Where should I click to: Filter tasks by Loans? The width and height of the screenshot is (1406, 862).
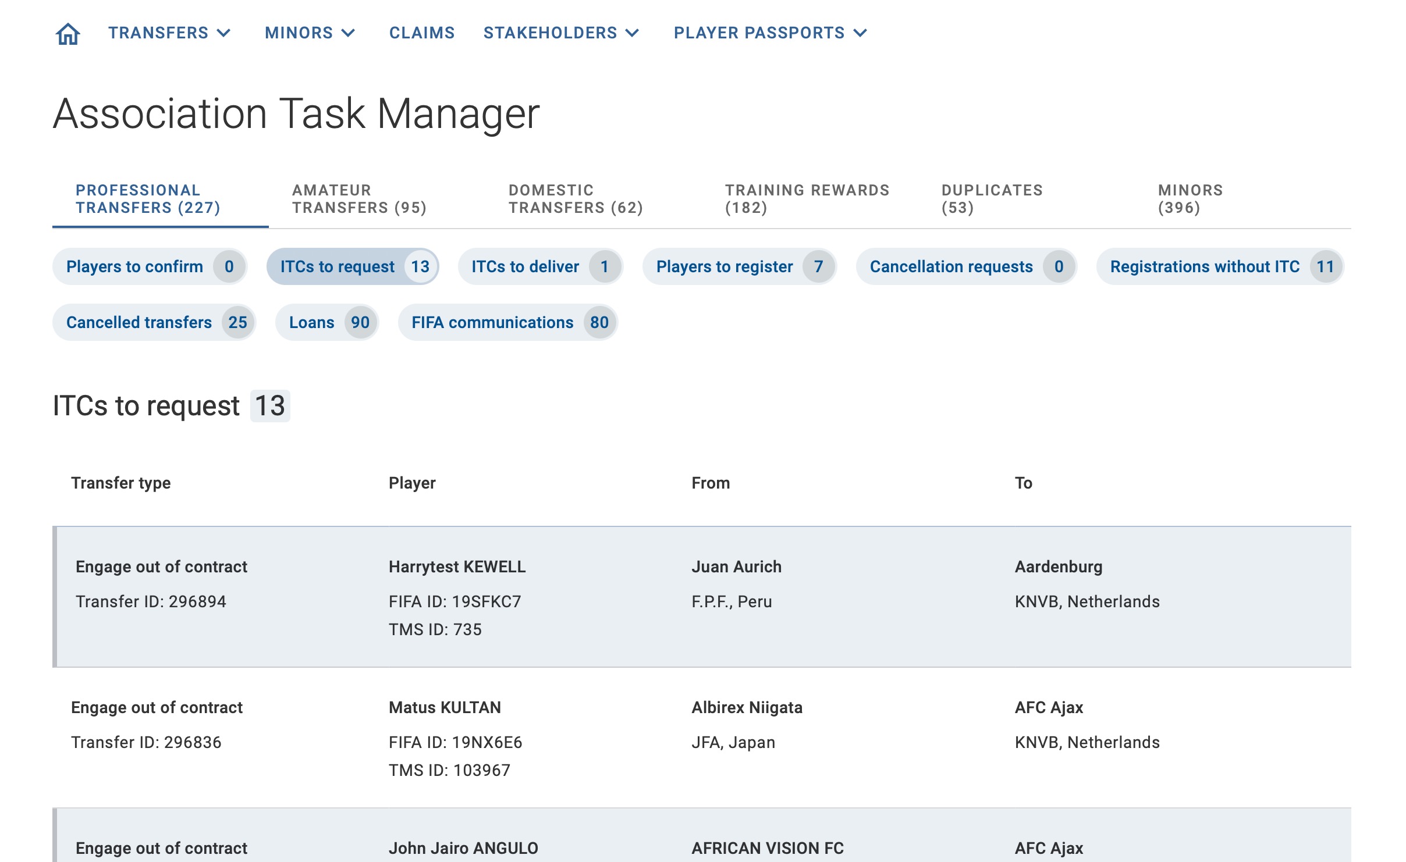click(327, 323)
